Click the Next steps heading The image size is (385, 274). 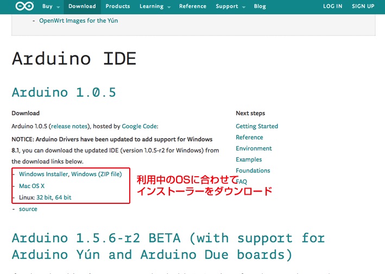250,113
